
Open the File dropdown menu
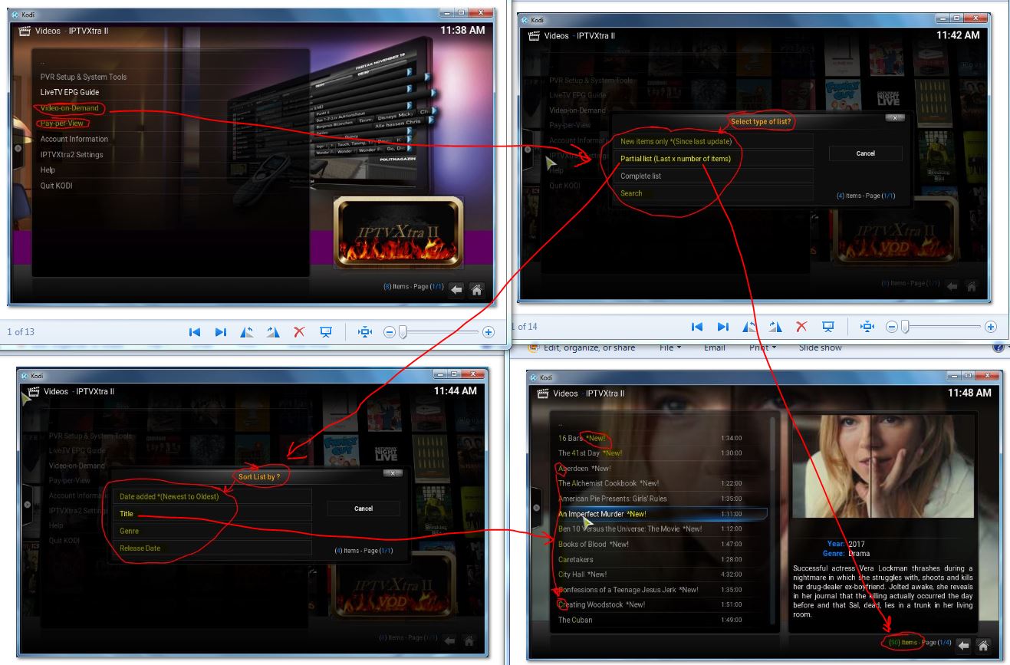click(x=670, y=347)
